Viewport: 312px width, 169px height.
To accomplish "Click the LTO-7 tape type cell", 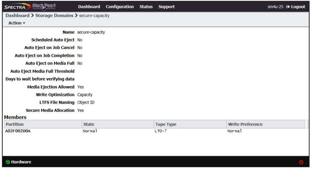I will point(161,131).
